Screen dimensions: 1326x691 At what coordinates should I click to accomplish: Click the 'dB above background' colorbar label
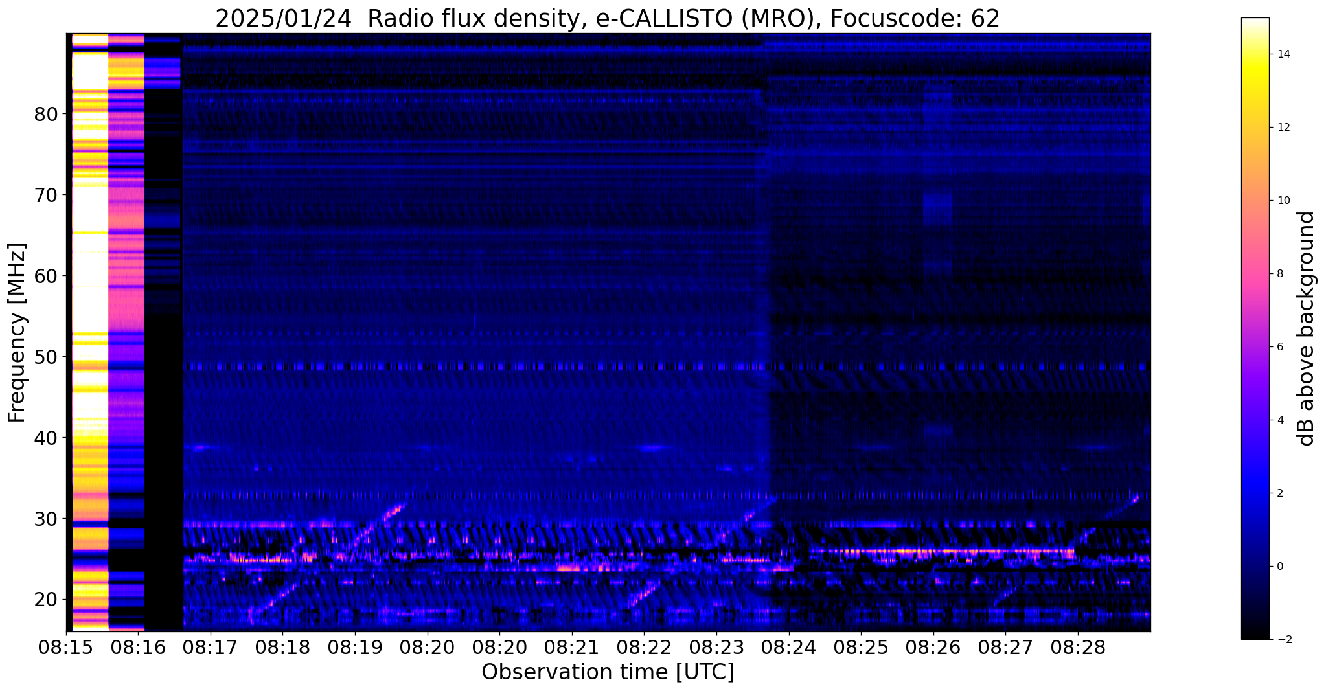coord(1306,328)
